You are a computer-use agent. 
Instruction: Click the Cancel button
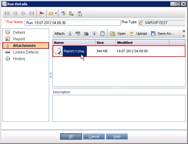click(x=94, y=136)
